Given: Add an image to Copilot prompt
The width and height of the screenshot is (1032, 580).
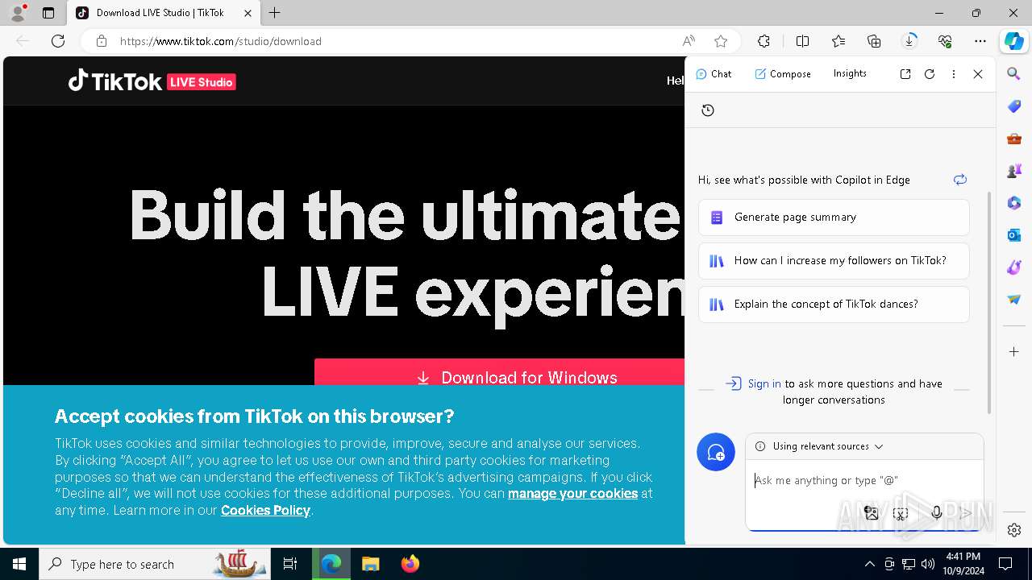Looking at the screenshot, I should tap(872, 513).
